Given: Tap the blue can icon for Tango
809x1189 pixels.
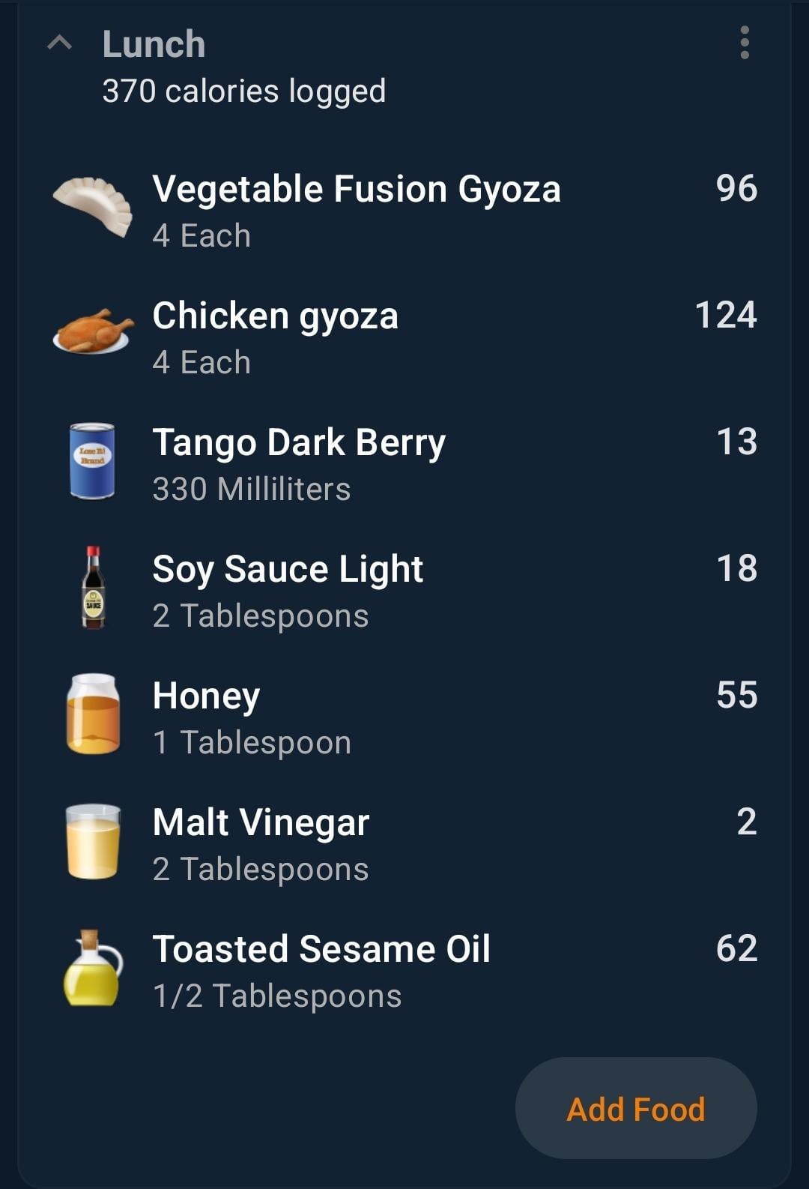Looking at the screenshot, I should 92,460.
